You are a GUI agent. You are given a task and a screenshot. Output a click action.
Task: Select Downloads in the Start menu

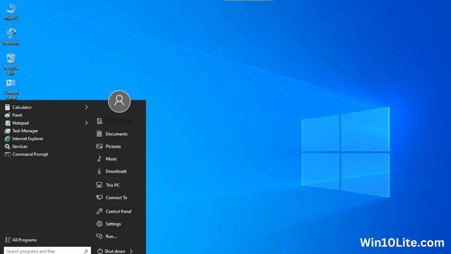[x=116, y=171]
